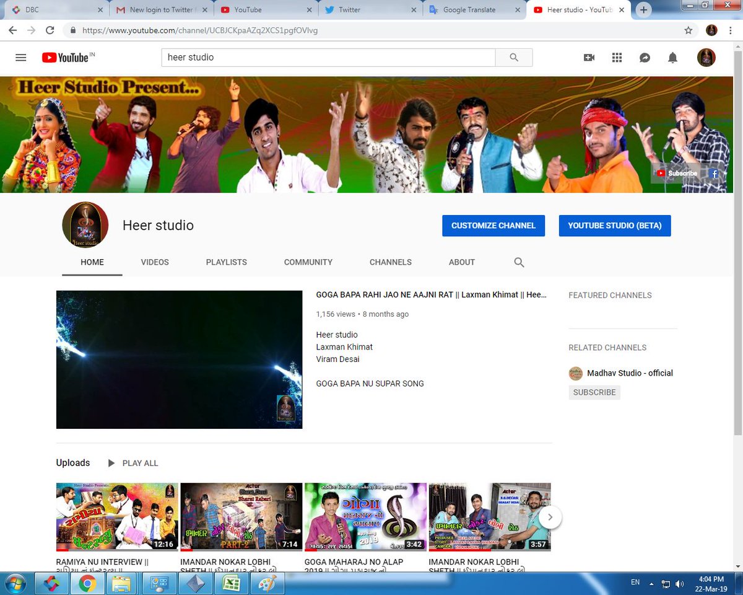
Task: Click Subscribe overlay on channel banner
Action: 677,174
